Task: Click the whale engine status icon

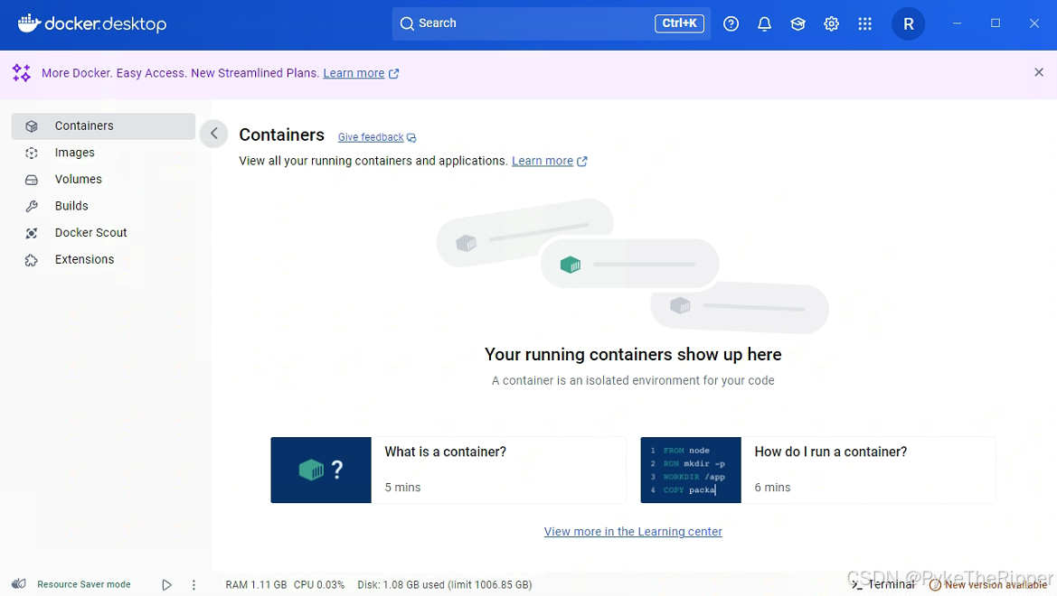Action: (x=19, y=584)
